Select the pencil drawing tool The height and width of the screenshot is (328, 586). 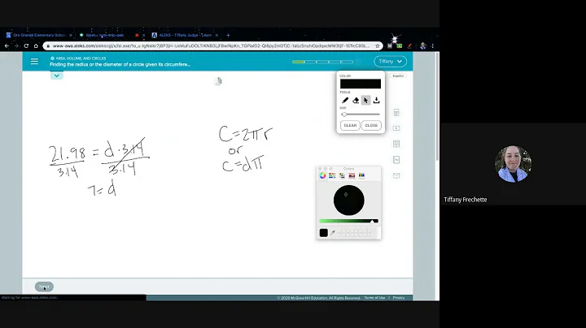pos(345,100)
